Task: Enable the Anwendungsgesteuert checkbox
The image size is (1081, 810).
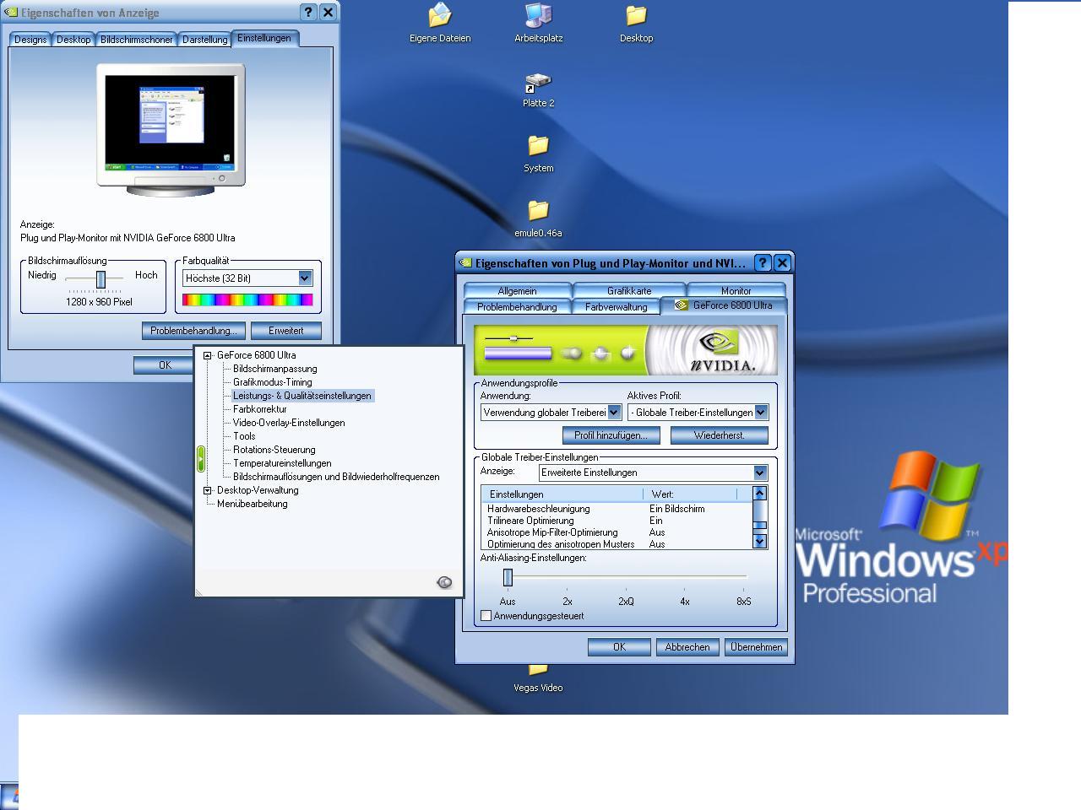Action: tap(486, 616)
